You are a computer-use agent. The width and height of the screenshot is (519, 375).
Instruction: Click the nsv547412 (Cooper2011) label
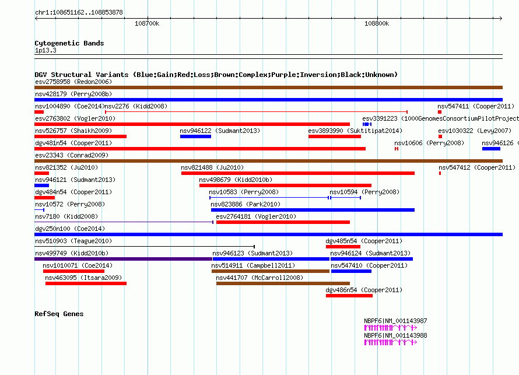point(477,167)
